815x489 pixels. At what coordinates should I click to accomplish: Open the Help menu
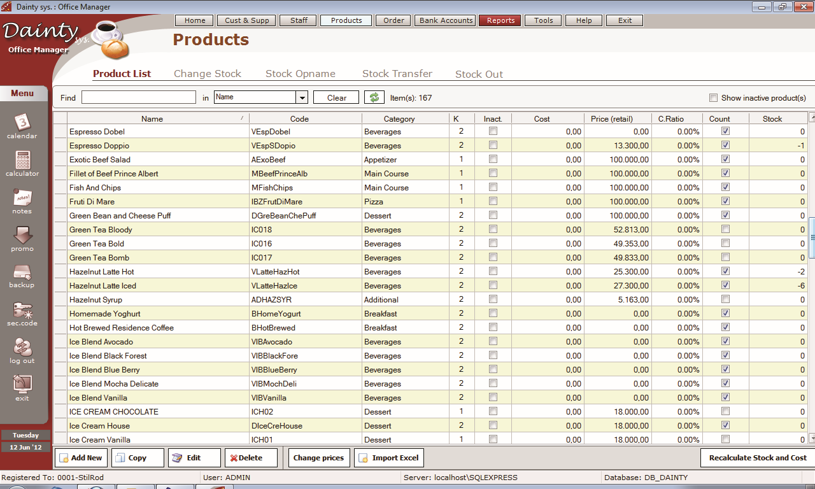tap(584, 20)
